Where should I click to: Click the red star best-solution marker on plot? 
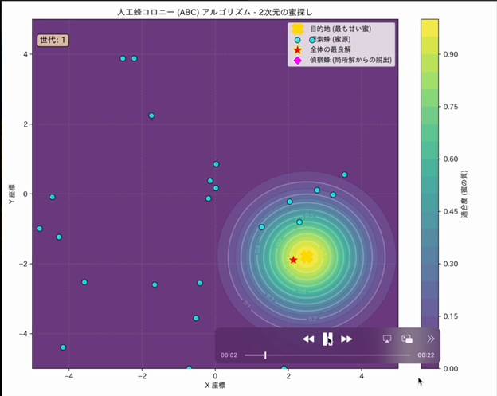(293, 260)
